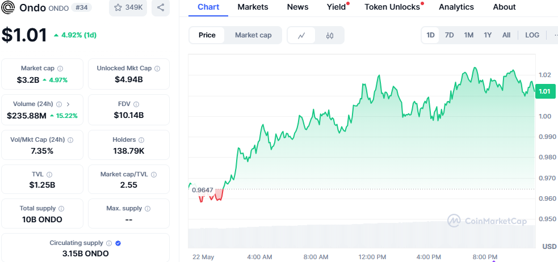Open the Chart tab
The image size is (558, 262).
[208, 7]
